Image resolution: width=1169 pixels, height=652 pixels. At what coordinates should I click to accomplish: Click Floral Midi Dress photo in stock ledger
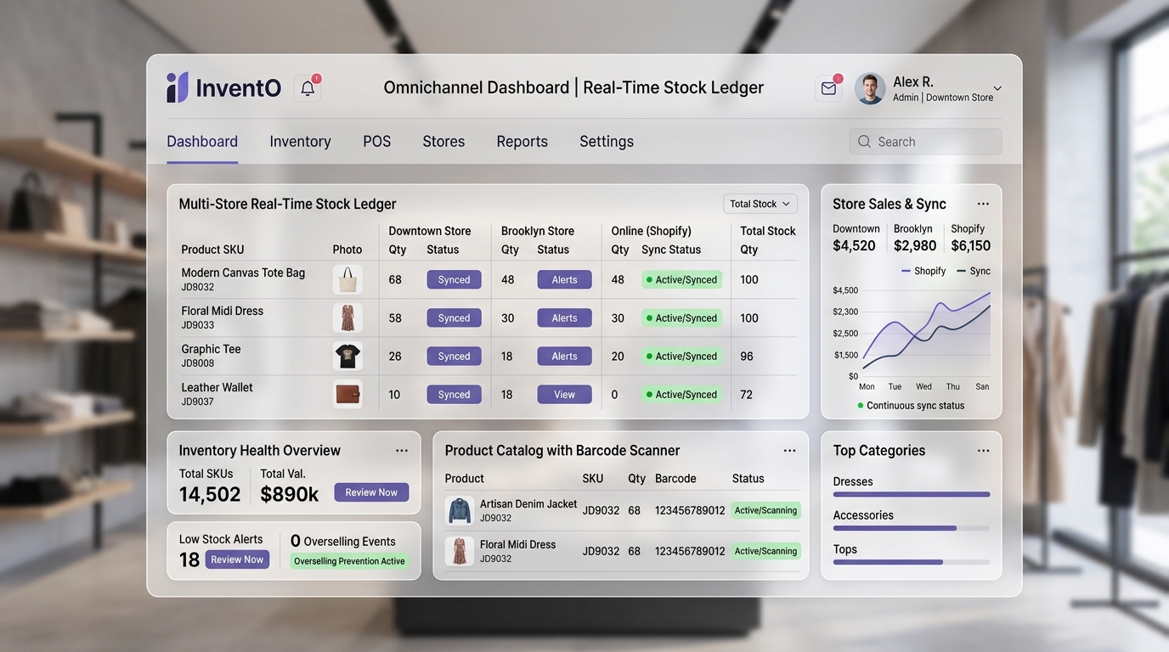click(347, 318)
